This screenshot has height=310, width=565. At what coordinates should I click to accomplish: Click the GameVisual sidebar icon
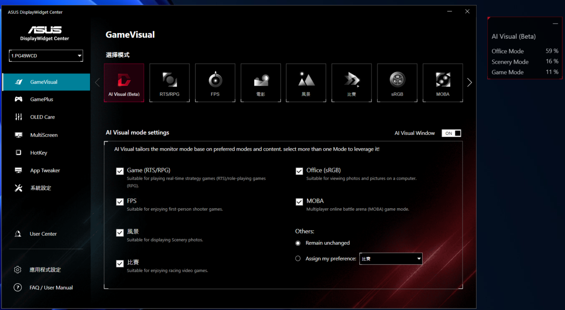point(19,82)
